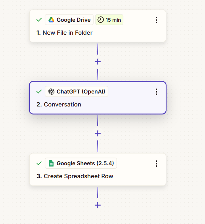Image resolution: width=205 pixels, height=224 pixels.
Task: Open three-dot menu on Google Drive step
Action: pos(157,20)
